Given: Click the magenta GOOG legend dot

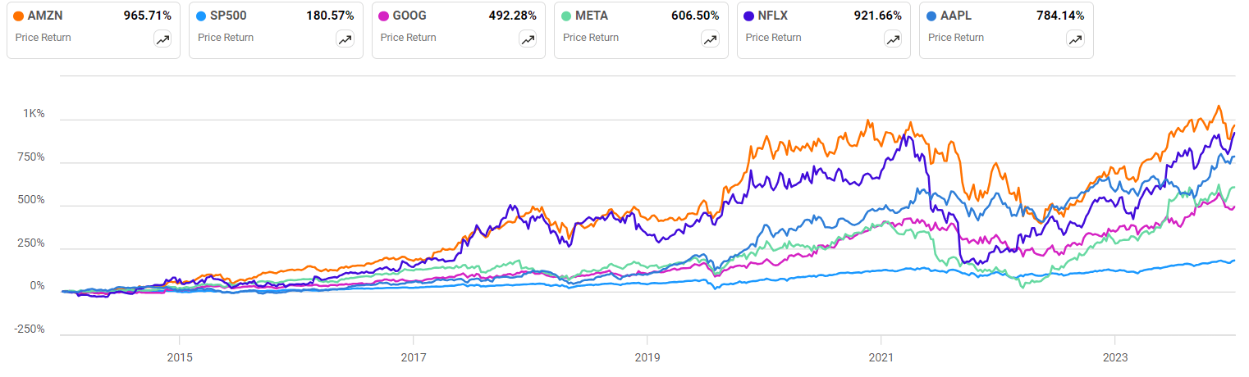Looking at the screenshot, I should pos(384,16).
